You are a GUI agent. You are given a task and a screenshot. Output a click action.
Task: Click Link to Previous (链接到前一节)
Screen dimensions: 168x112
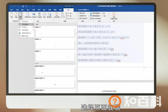coord(70,18)
